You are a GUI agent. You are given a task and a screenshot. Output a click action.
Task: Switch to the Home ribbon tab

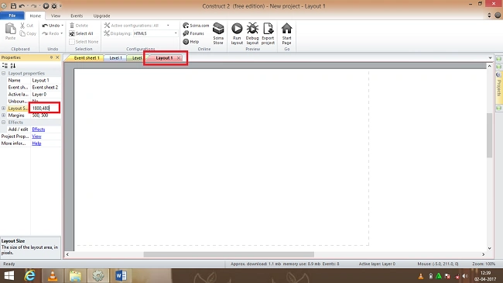pos(36,16)
